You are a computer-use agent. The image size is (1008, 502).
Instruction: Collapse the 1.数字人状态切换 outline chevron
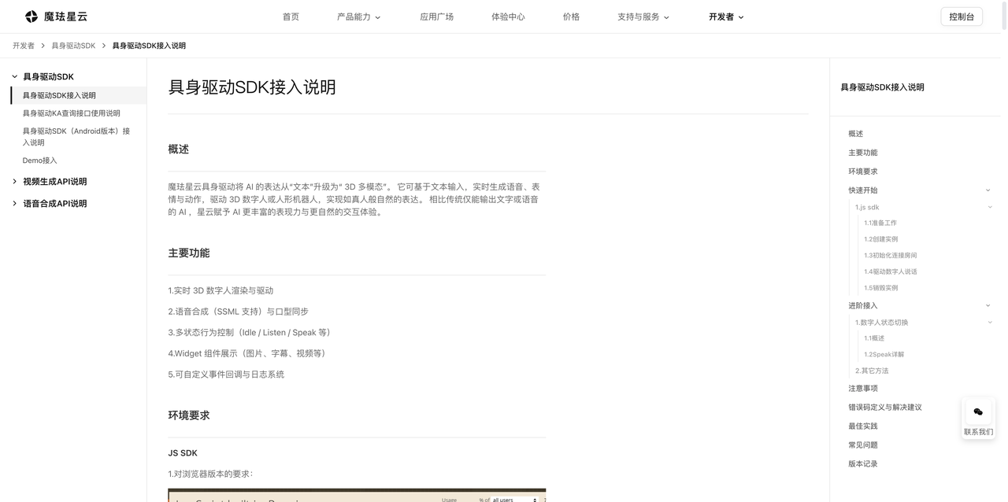point(991,322)
